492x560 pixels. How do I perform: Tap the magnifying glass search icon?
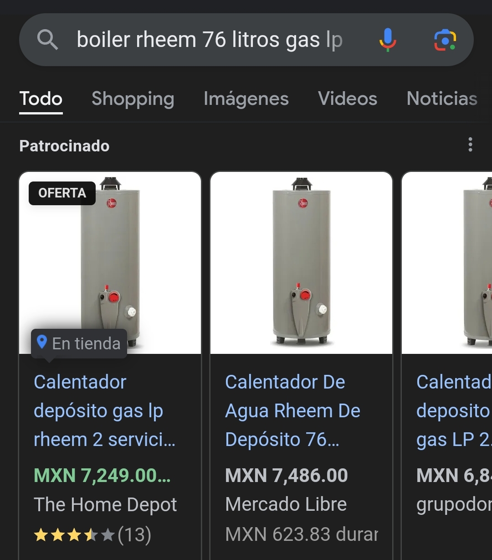(x=47, y=40)
